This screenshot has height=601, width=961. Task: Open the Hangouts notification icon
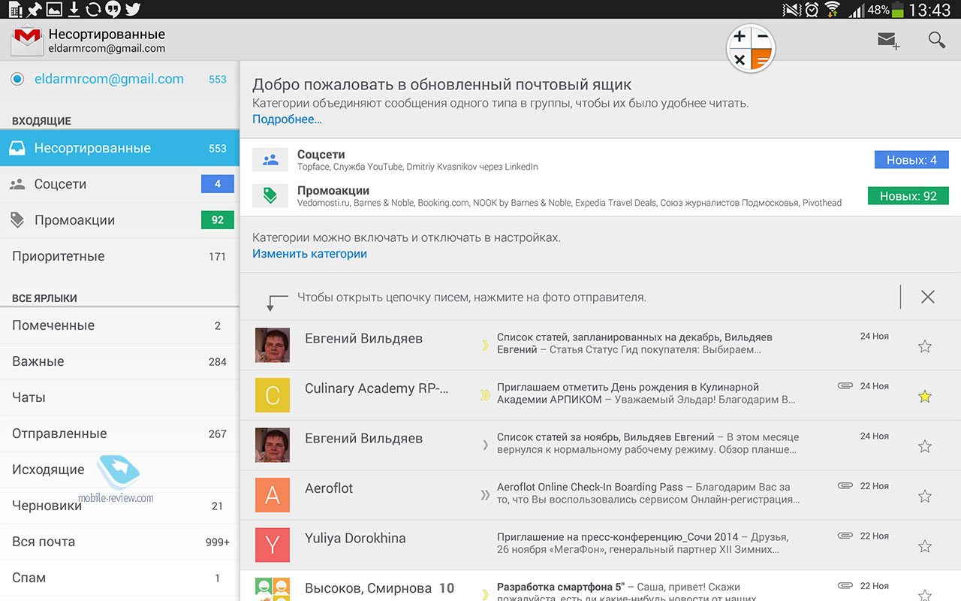click(113, 9)
